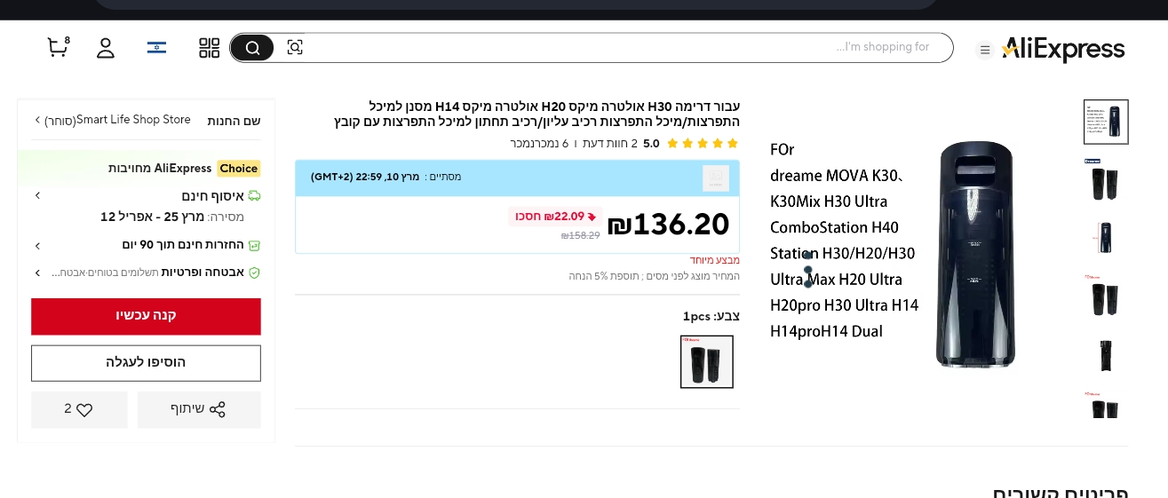Screen dimensions: 1168x498
Task: Click the צבע: 1pcs color label
Action: [x=711, y=316]
